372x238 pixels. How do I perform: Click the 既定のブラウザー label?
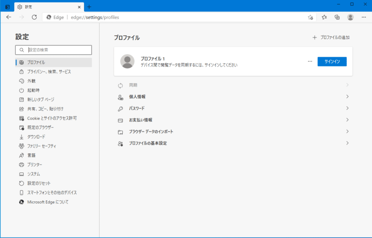[x=40, y=127]
